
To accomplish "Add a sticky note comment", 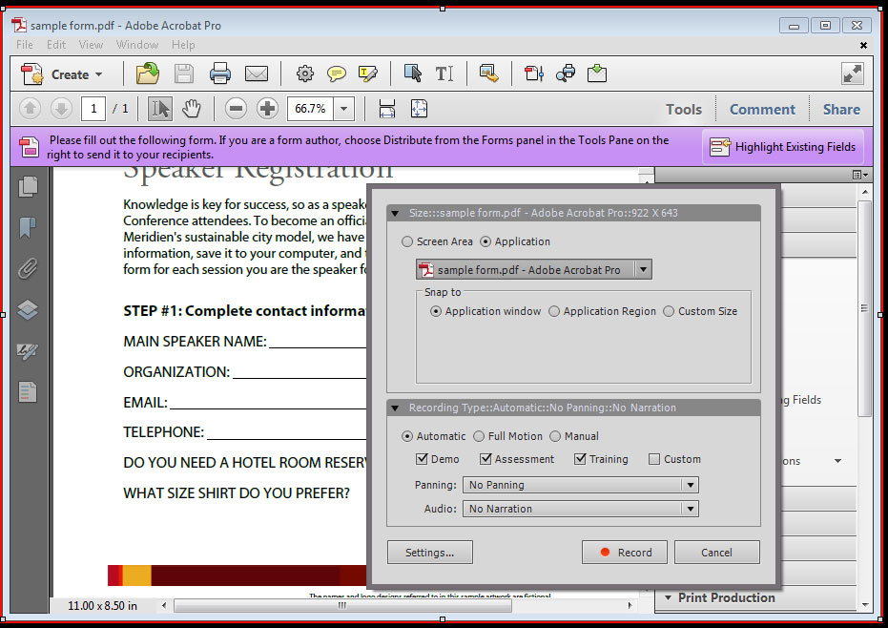I will (337, 73).
